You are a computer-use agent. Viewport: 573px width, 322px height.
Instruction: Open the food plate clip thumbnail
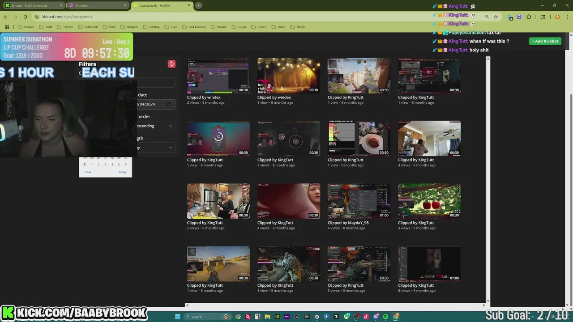(359, 138)
